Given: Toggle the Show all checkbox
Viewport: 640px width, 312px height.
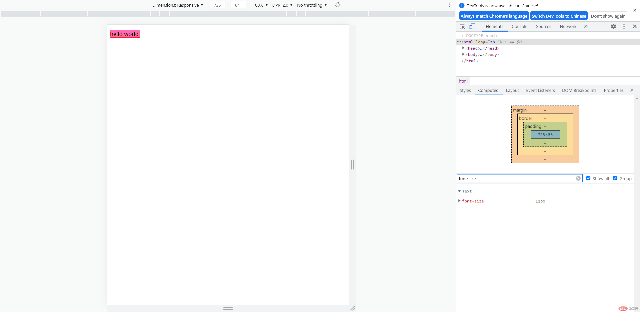Looking at the screenshot, I should [588, 178].
